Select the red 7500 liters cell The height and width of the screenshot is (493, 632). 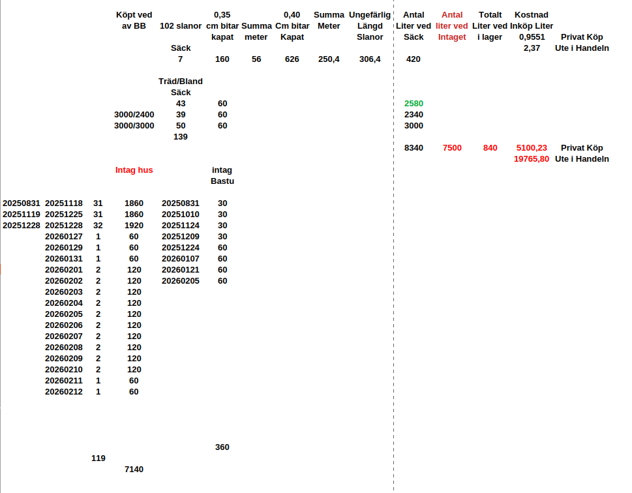[x=452, y=148]
